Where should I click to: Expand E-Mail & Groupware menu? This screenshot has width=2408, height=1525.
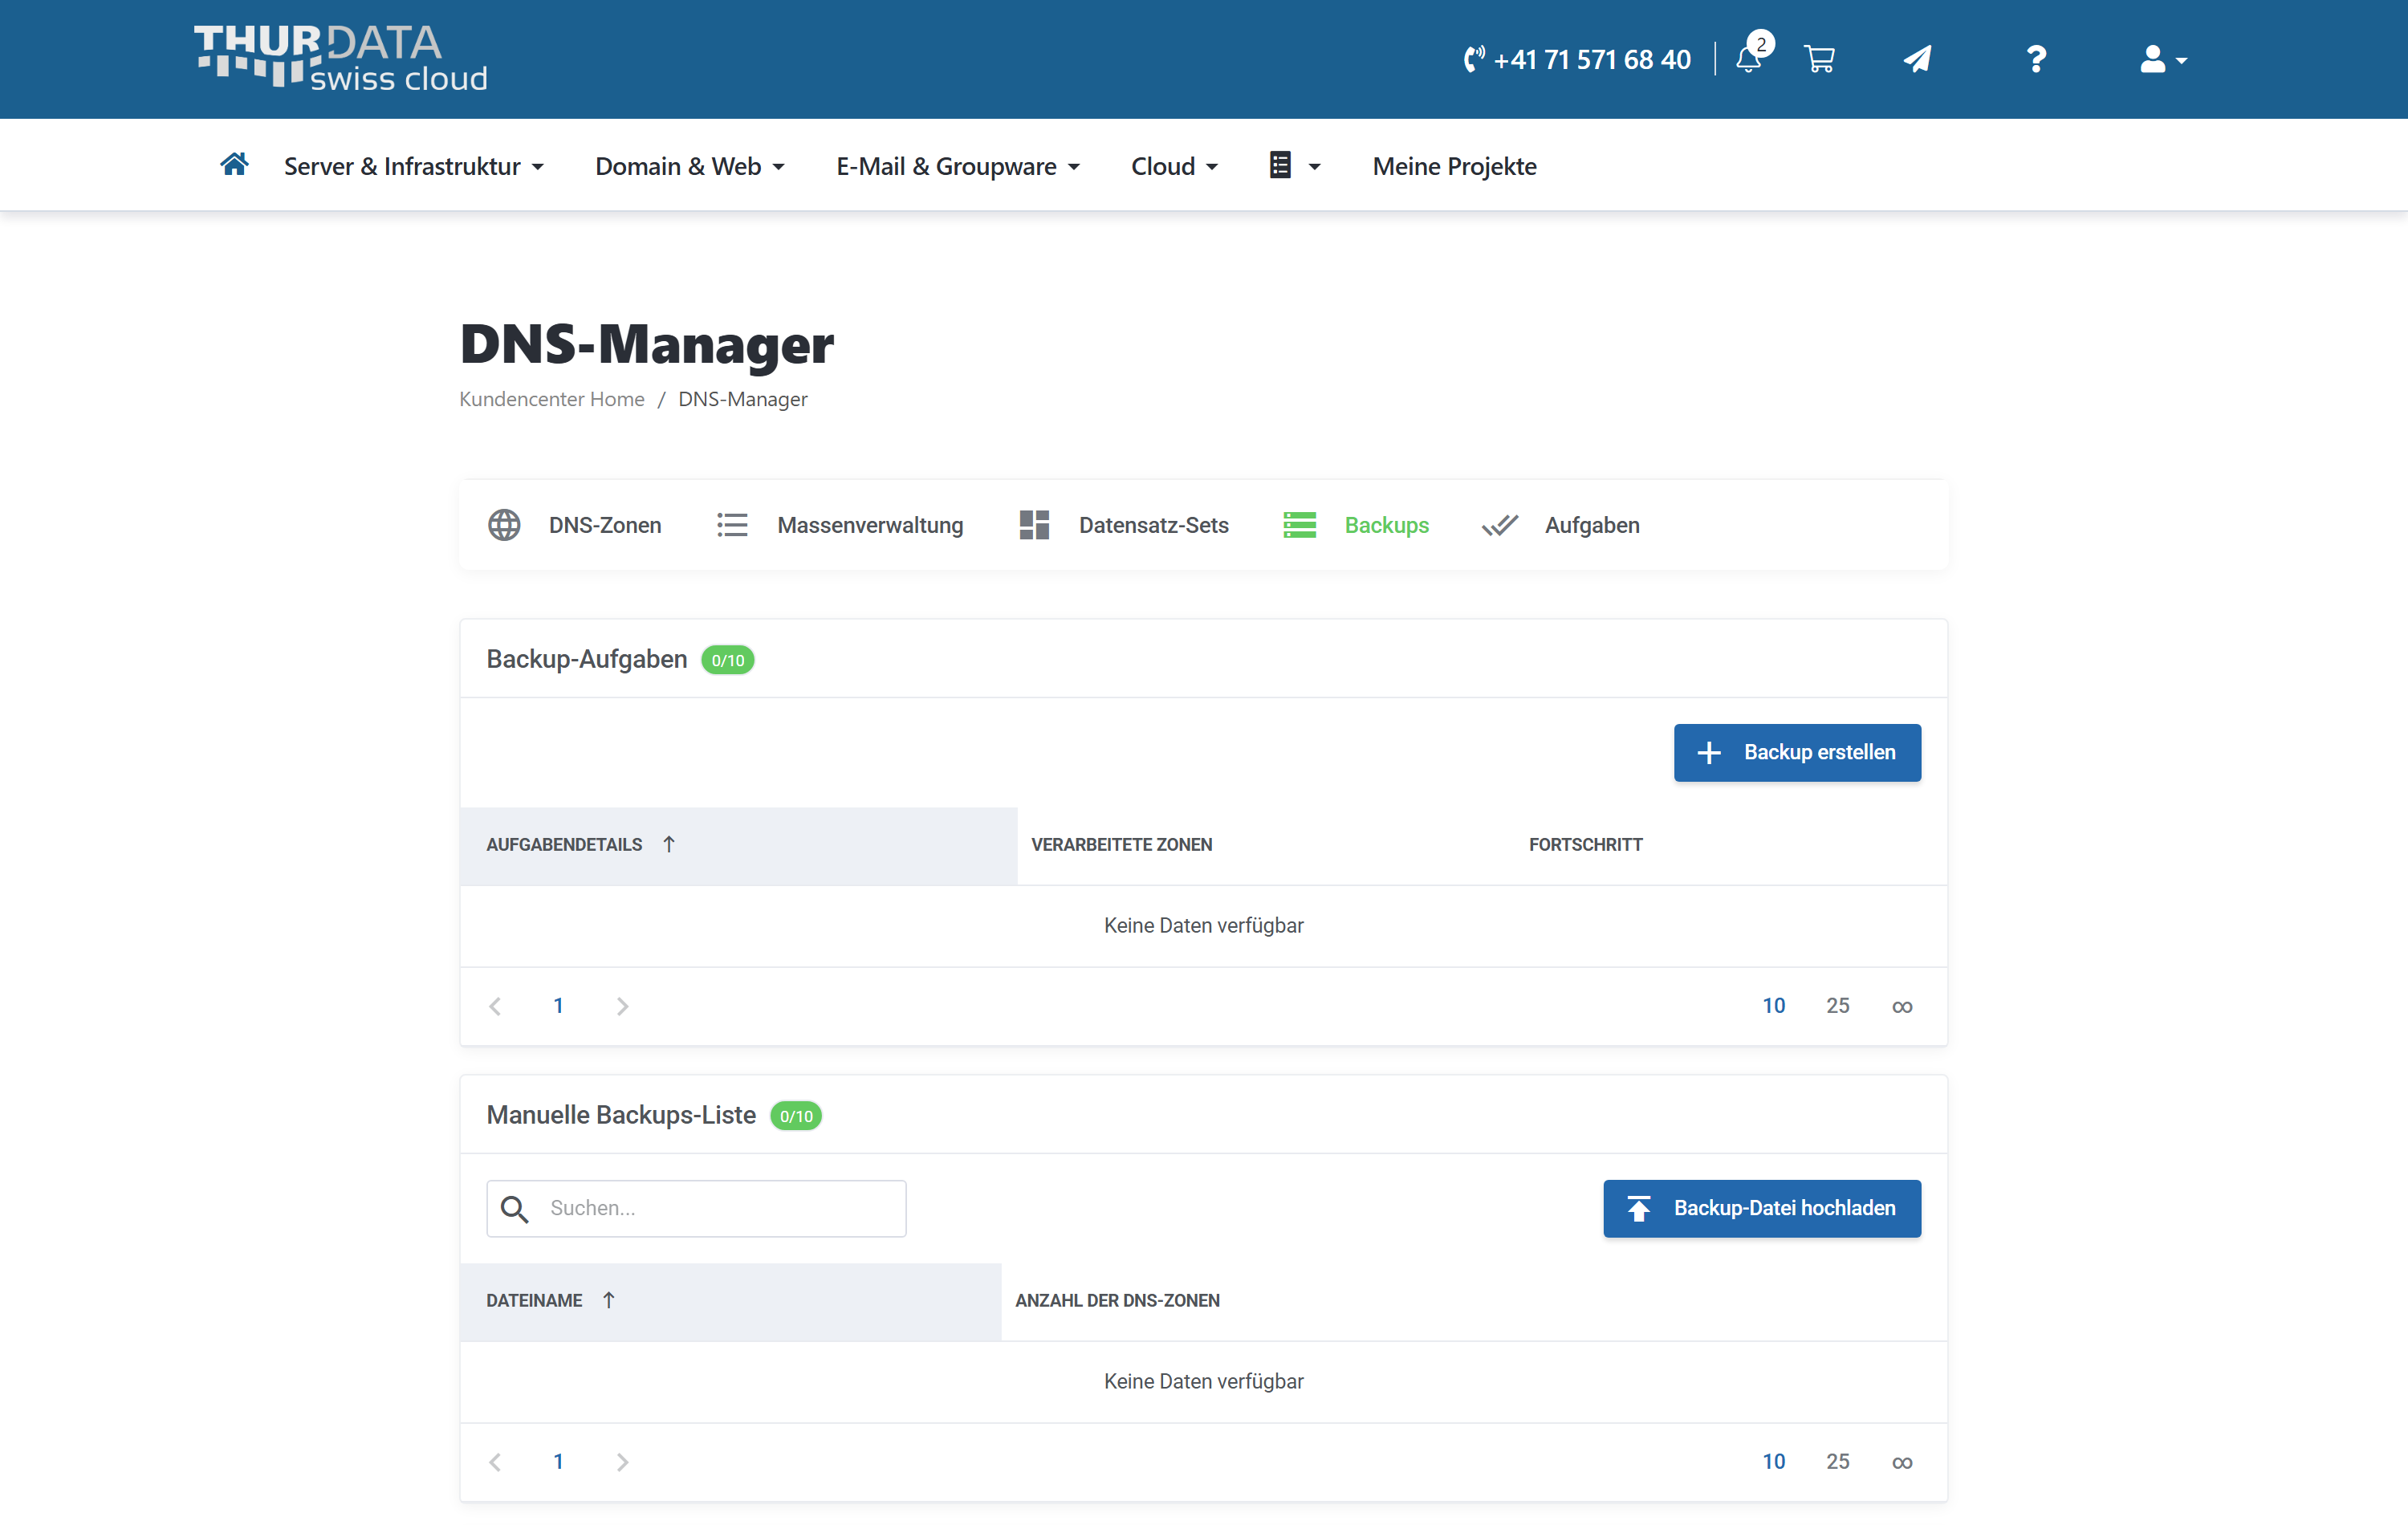coord(958,166)
